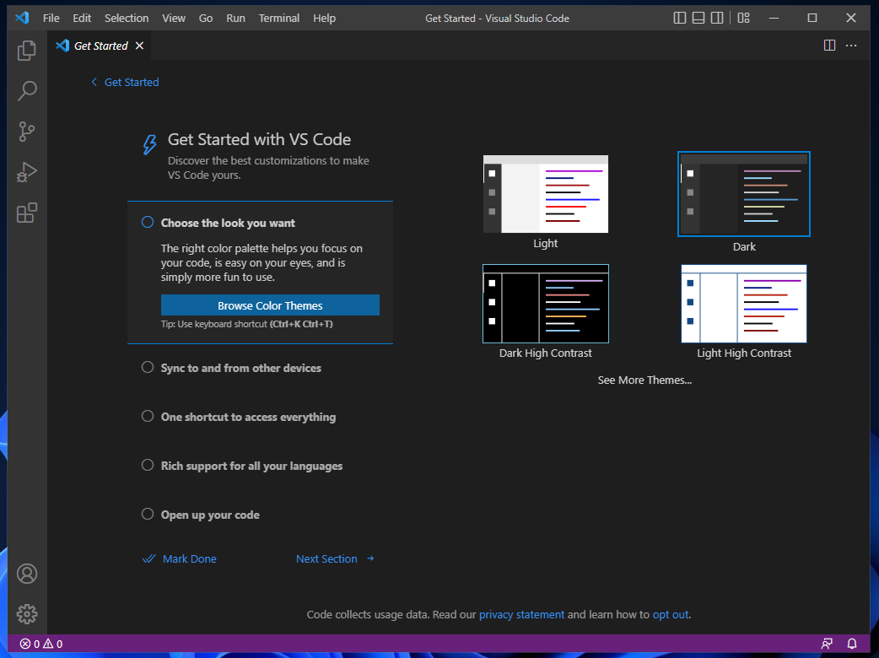This screenshot has height=658, width=879.
Task: Open the Run menu
Action: pyautogui.click(x=235, y=18)
